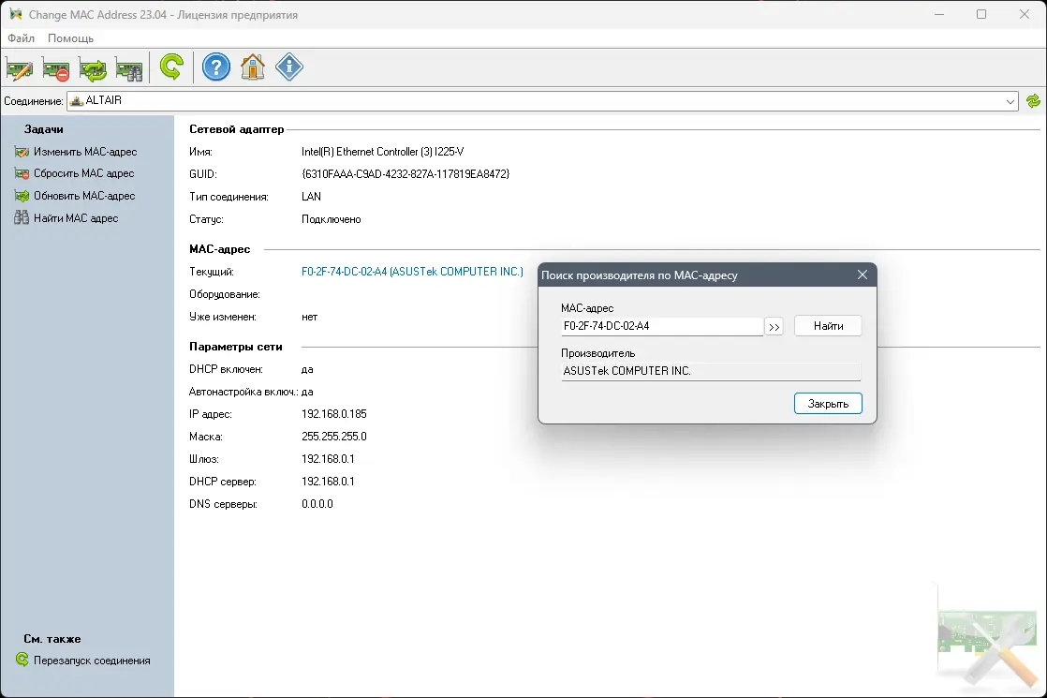Select the Найти MAC адрес task

coord(66,217)
